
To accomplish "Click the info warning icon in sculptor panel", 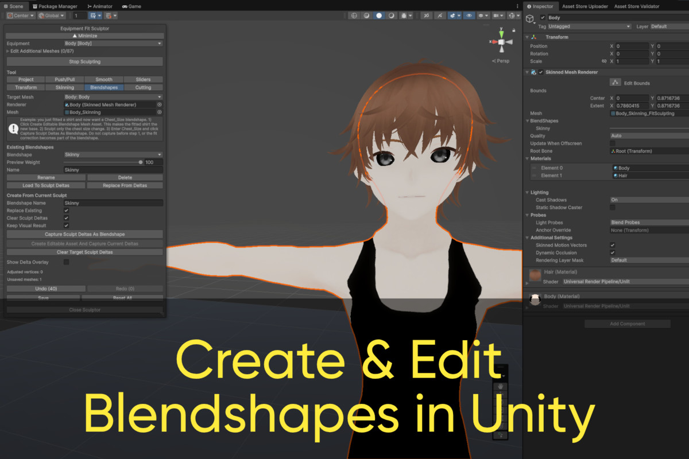I will click(13, 129).
